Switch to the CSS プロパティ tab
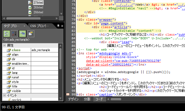This screenshot has width=185, height=111. (39, 26)
